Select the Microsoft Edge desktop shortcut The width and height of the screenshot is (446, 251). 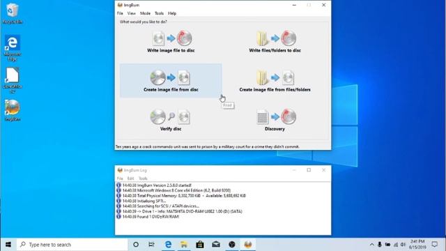pyautogui.click(x=13, y=48)
